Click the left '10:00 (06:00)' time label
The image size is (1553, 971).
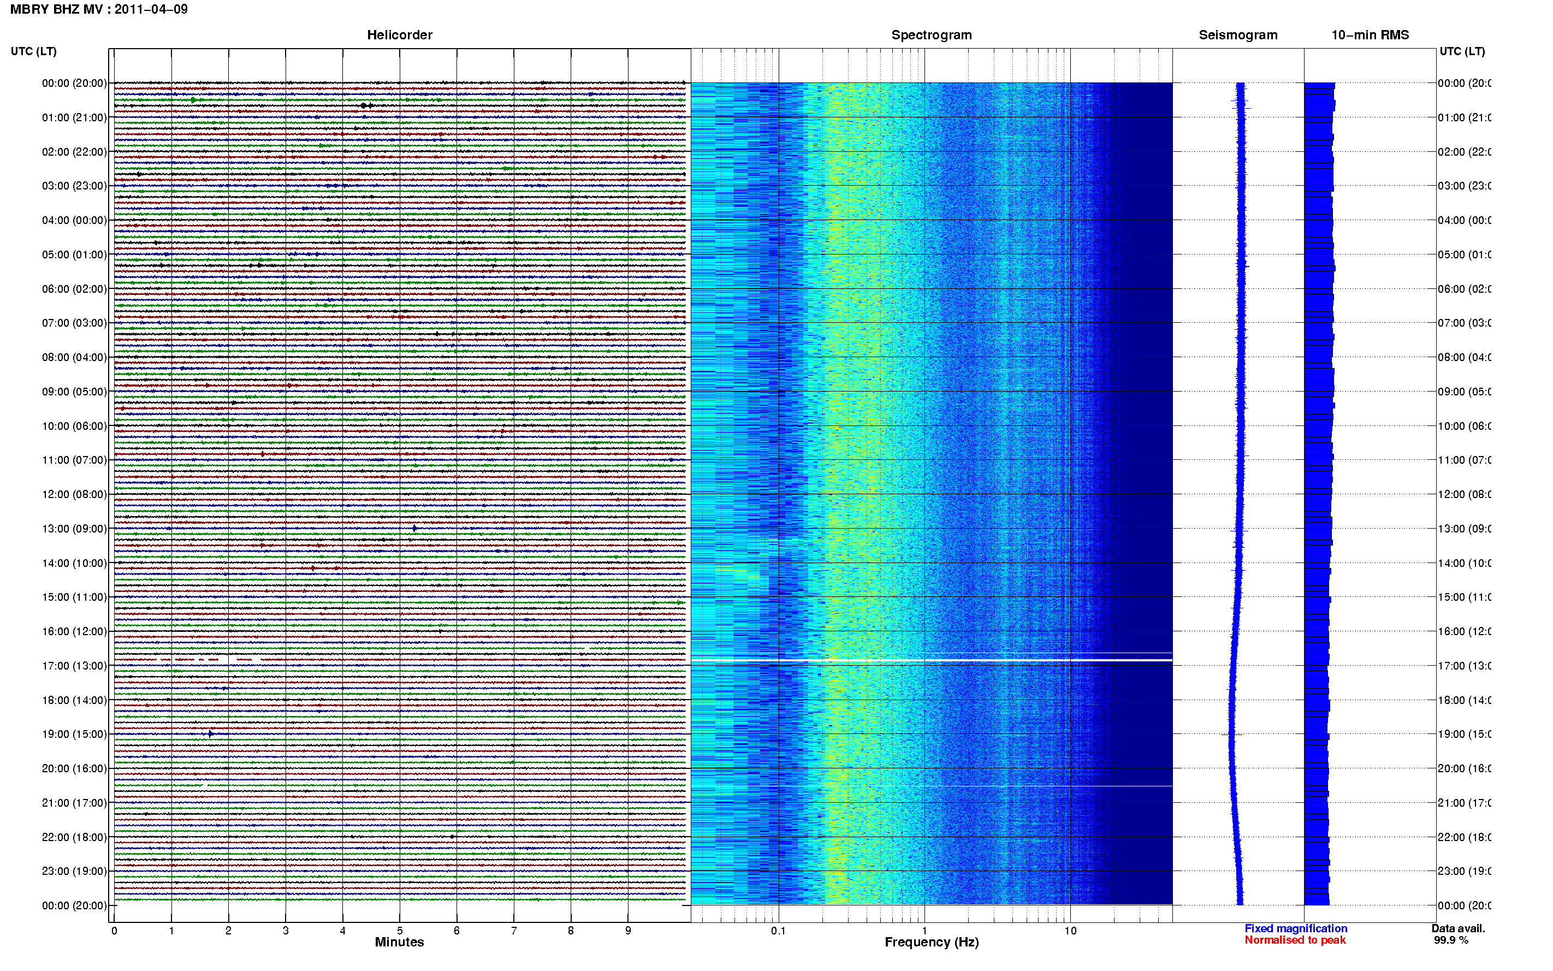click(x=74, y=427)
